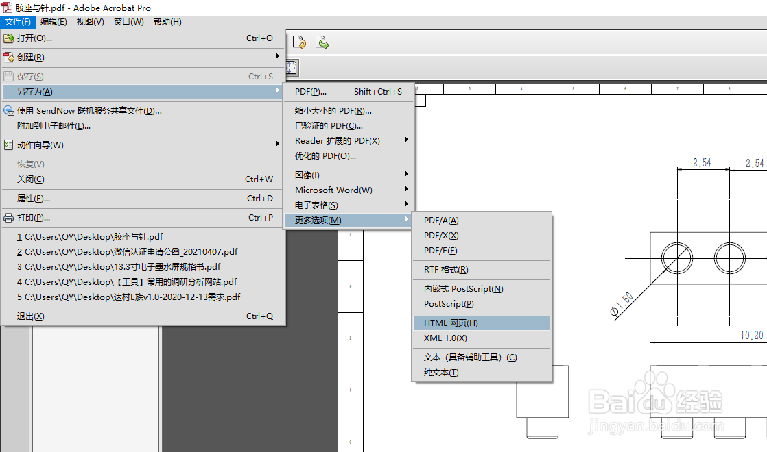Open the 窗口(W) menu
The height and width of the screenshot is (452, 767).
coord(129,21)
